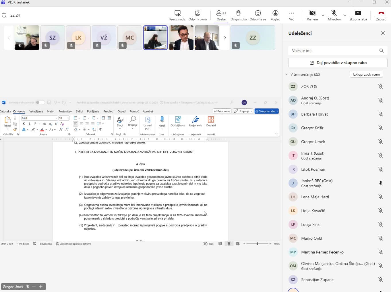Click the Leave call (Zapusti) button
The height and width of the screenshot is (292, 391).
381,14
